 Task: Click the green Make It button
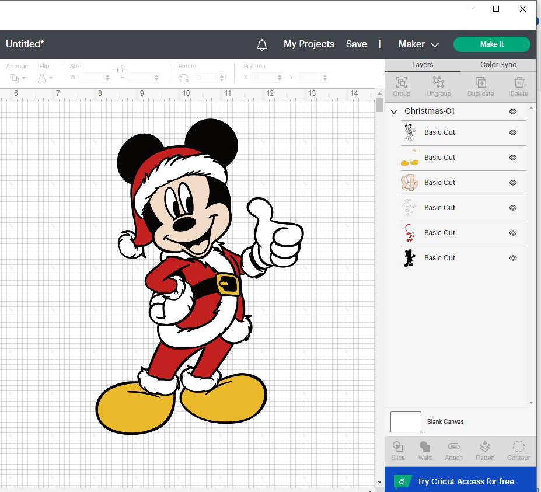pyautogui.click(x=491, y=44)
